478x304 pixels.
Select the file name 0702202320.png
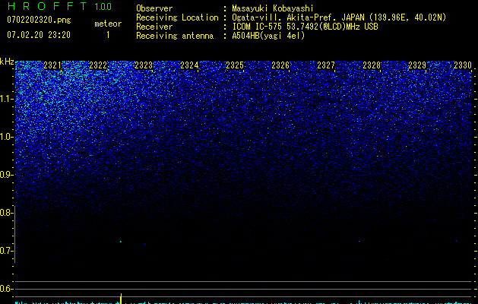tap(39, 21)
